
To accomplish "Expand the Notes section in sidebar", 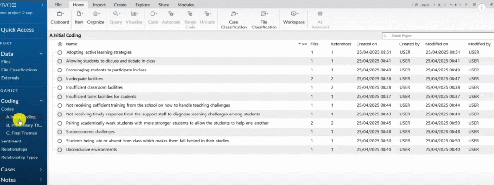I will (41, 180).
